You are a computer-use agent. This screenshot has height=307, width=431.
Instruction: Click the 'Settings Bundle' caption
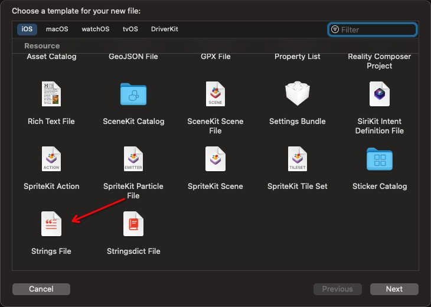coord(298,122)
